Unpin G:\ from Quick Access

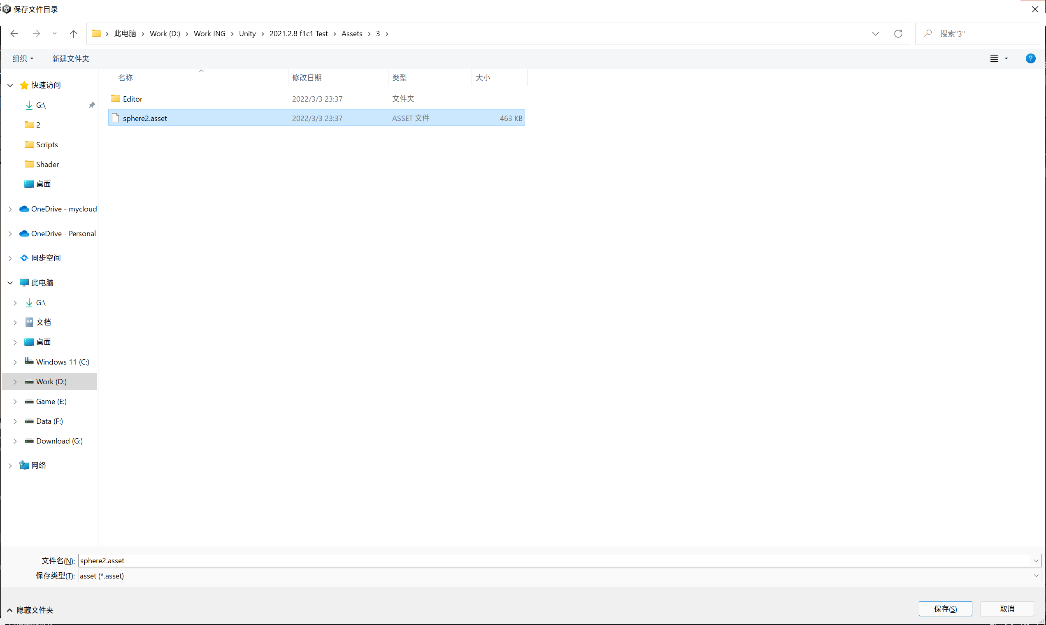(92, 105)
